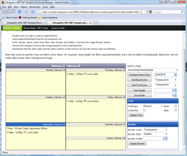Screen dimensions: 187x156
Task: Close the active Sample and Source tab
Action: point(90,23)
